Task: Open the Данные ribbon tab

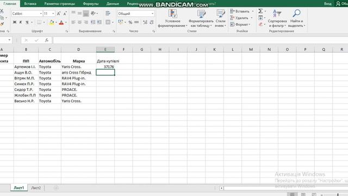Action: coord(113,4)
